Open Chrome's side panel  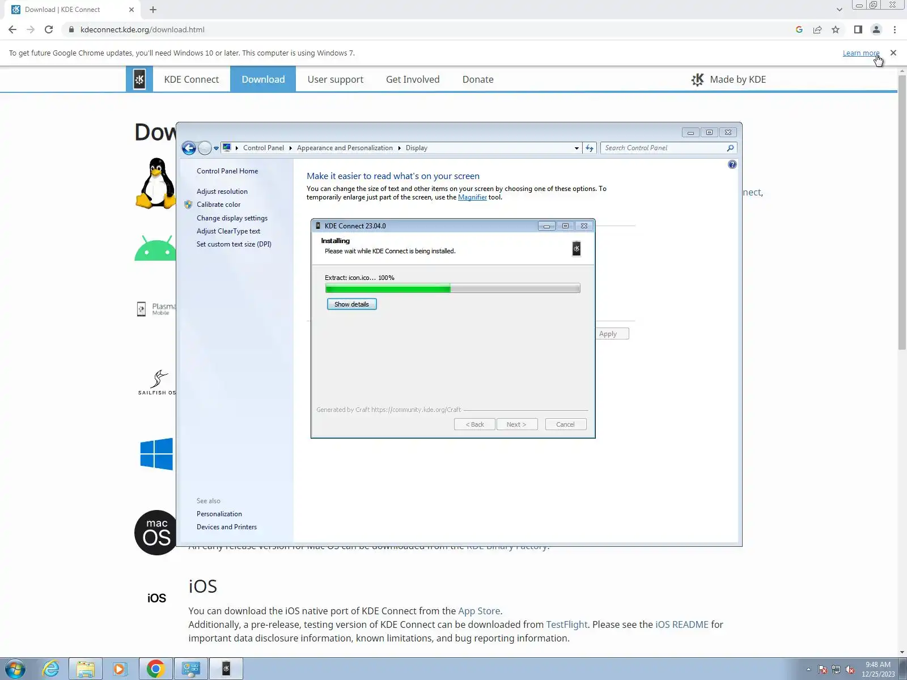pos(858,29)
